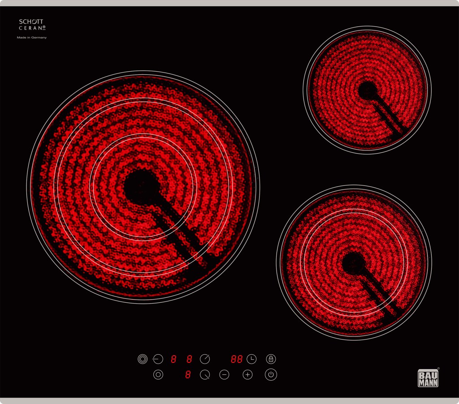
Task: Click the bottom-right dual-ring burner
Action: 354,262
